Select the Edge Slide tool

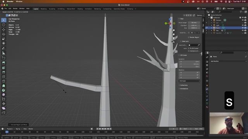click(3, 99)
